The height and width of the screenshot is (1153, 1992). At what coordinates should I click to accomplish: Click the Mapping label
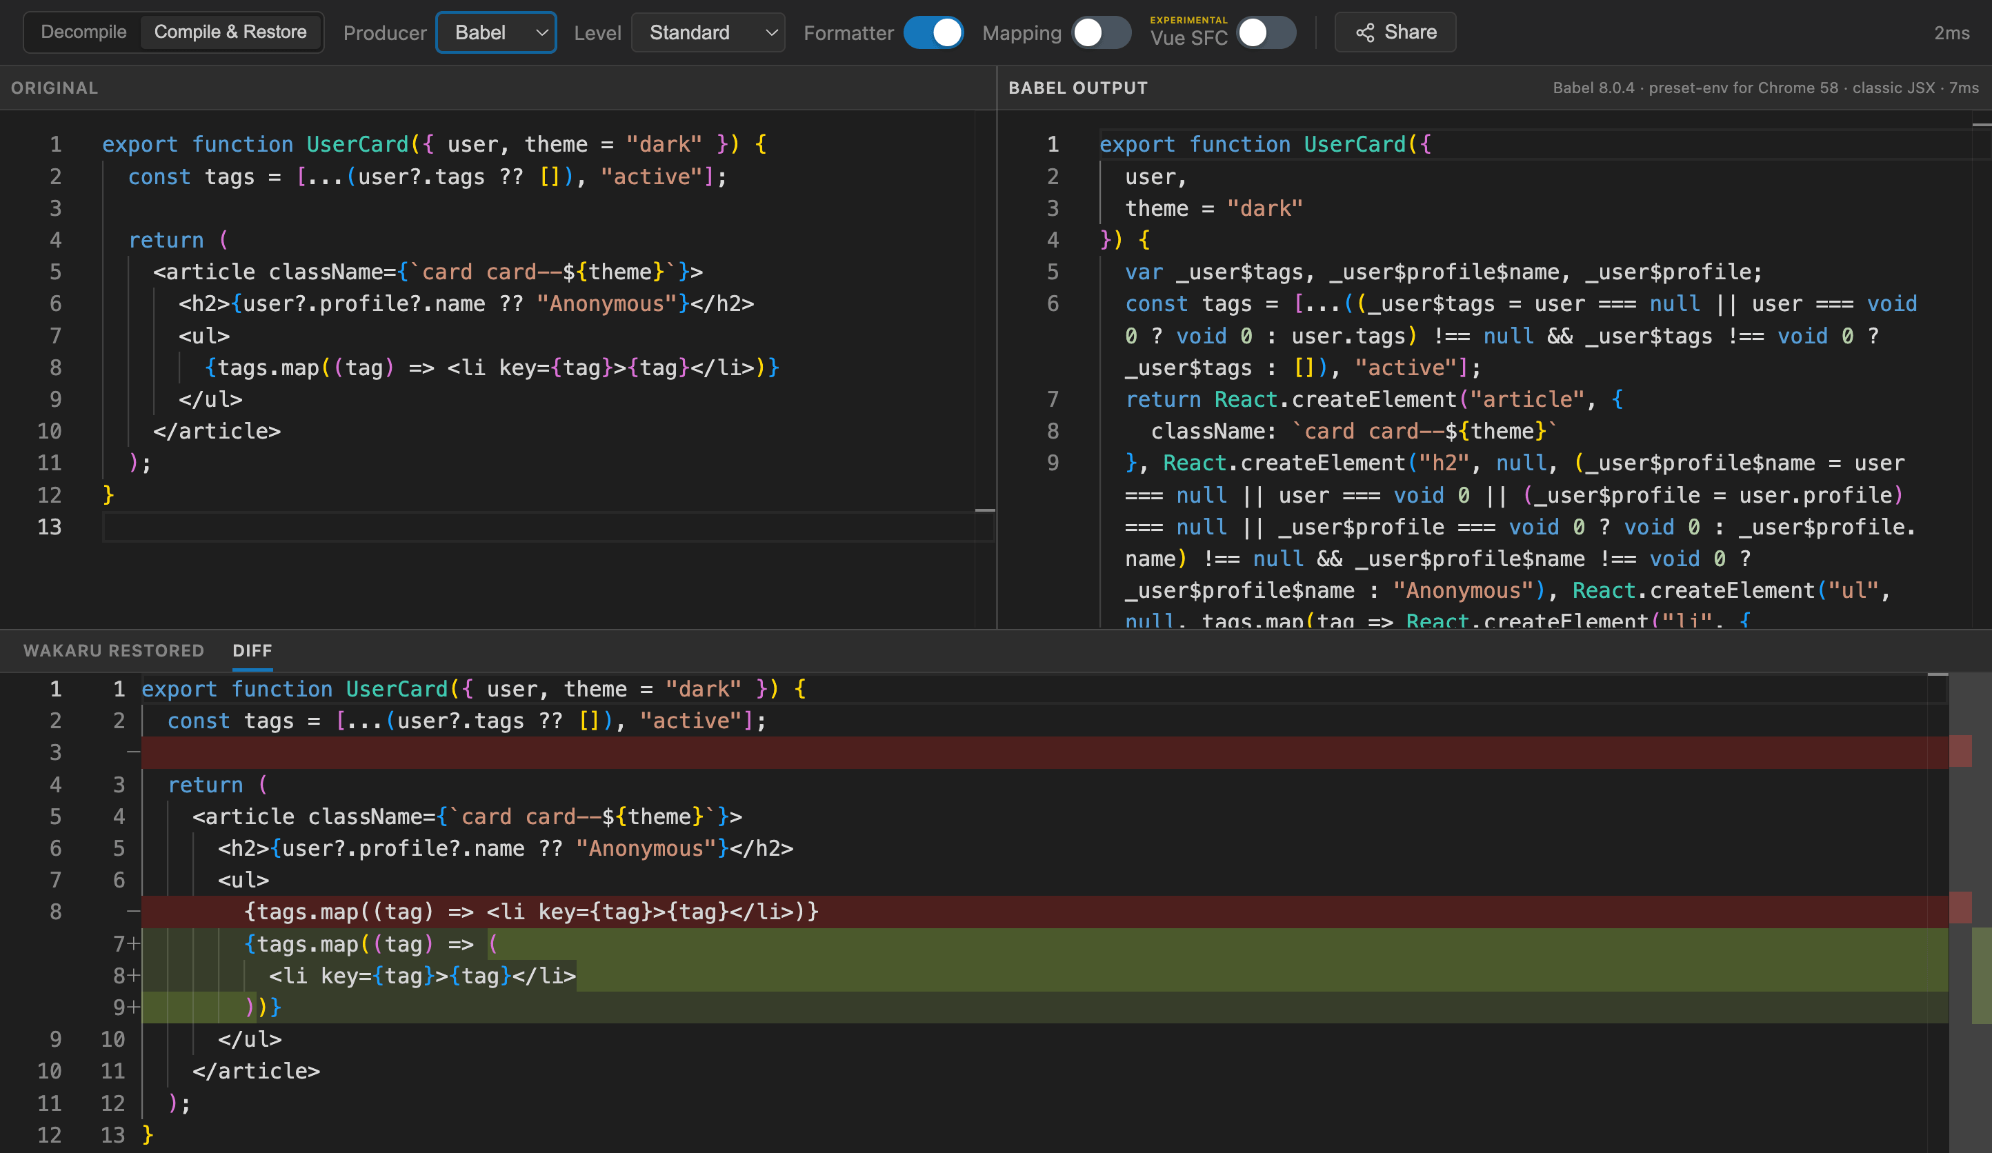[x=1022, y=33]
